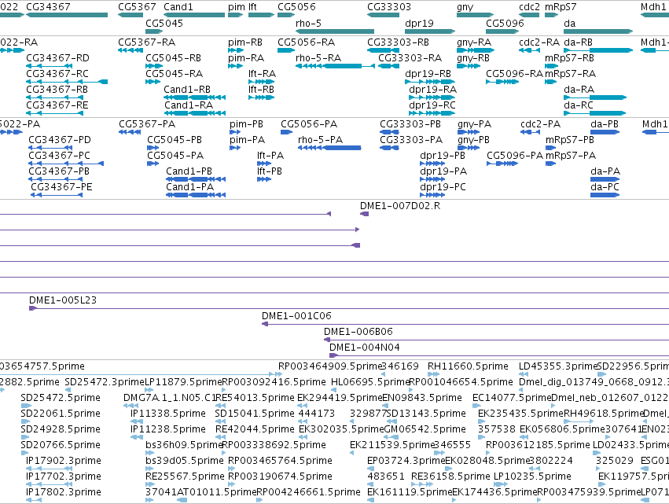Select transcript rho-5-RA
This screenshot has height=504, width=669.
point(335,66)
